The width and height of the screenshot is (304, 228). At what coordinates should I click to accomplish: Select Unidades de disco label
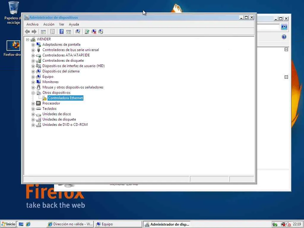[x=57, y=114]
